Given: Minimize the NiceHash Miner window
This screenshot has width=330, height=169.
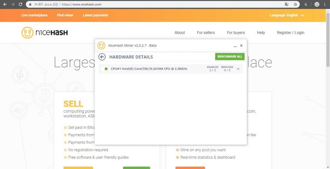Looking at the screenshot, I should pos(235,46).
